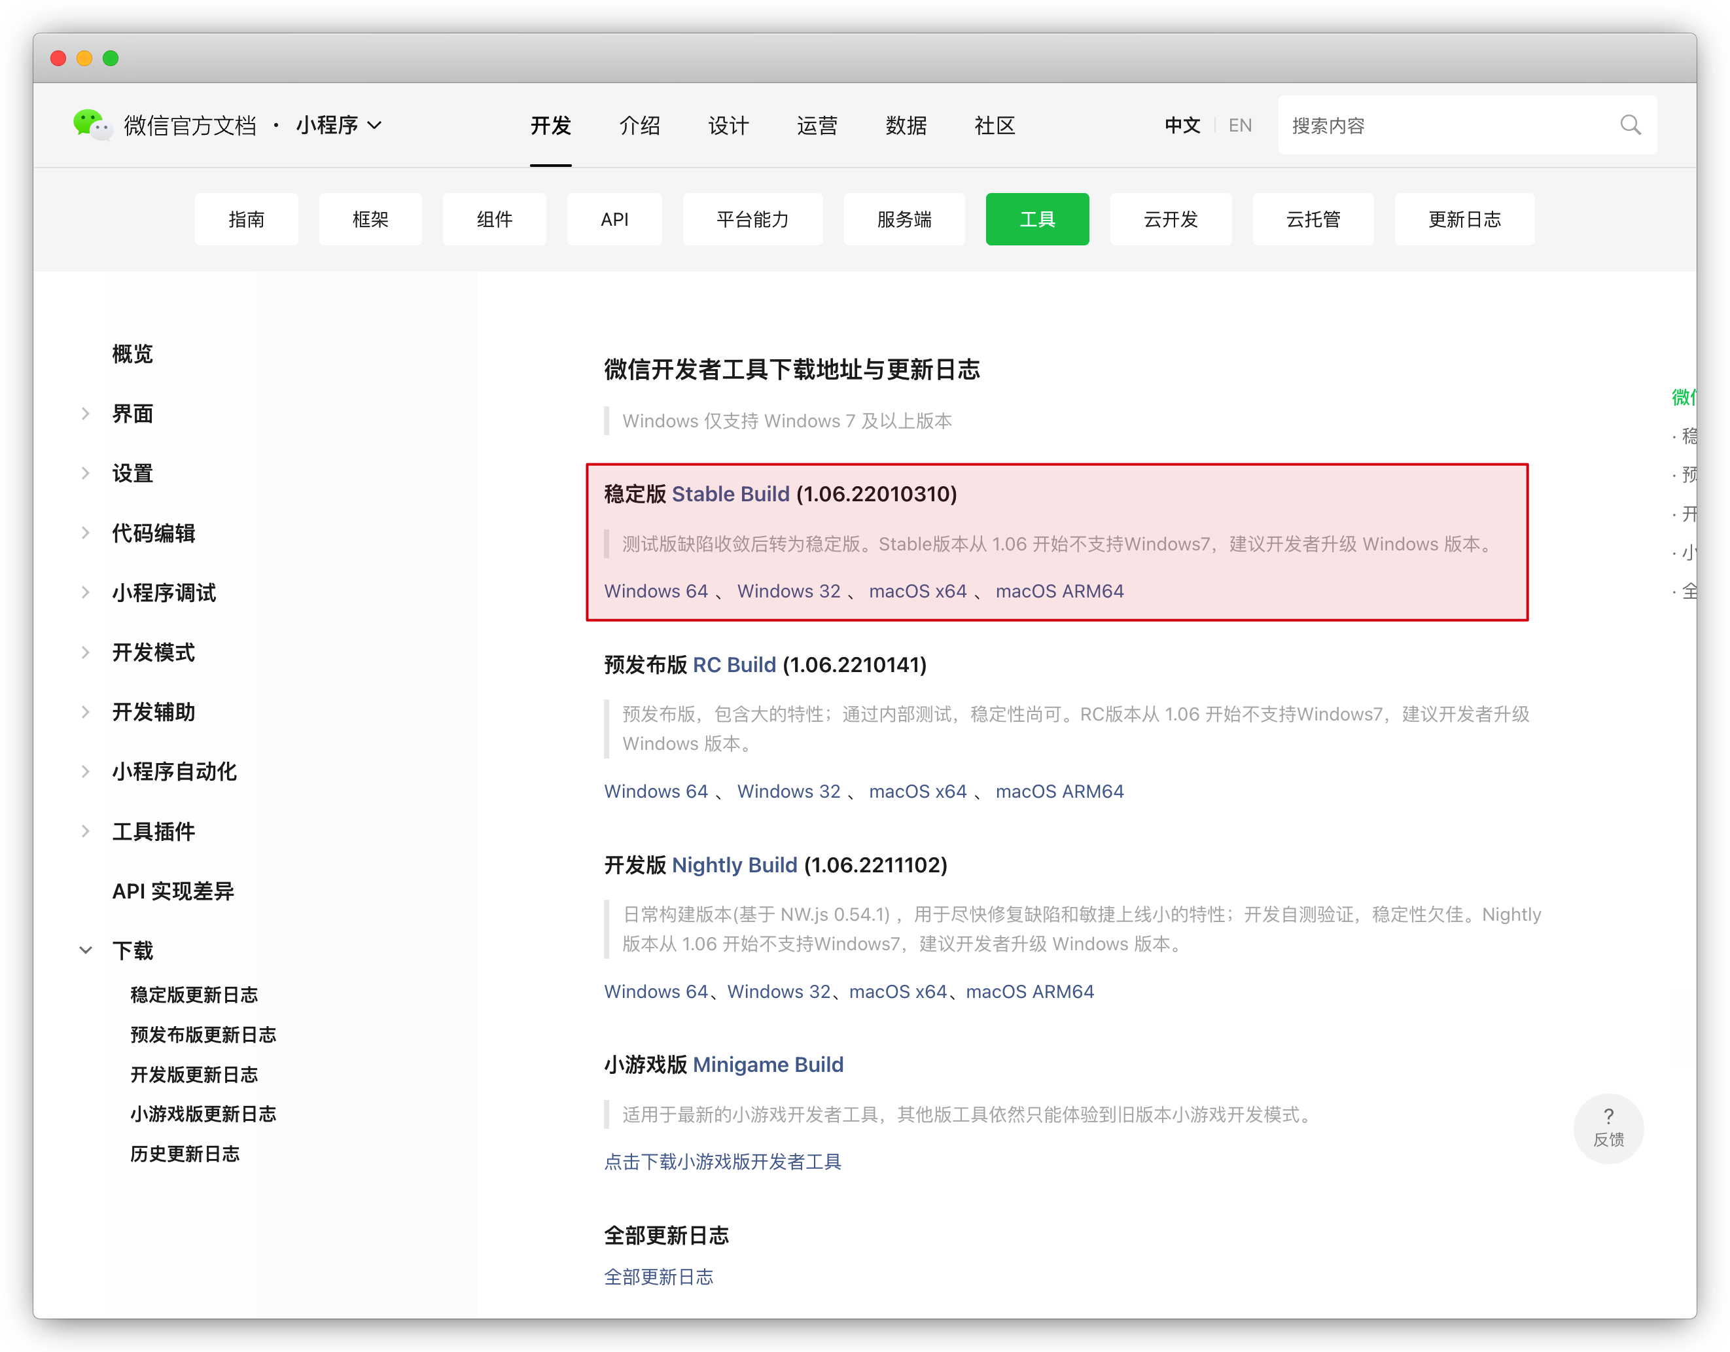Open 开发版更新日志 sidebar item
This screenshot has width=1730, height=1352.
click(x=194, y=1074)
